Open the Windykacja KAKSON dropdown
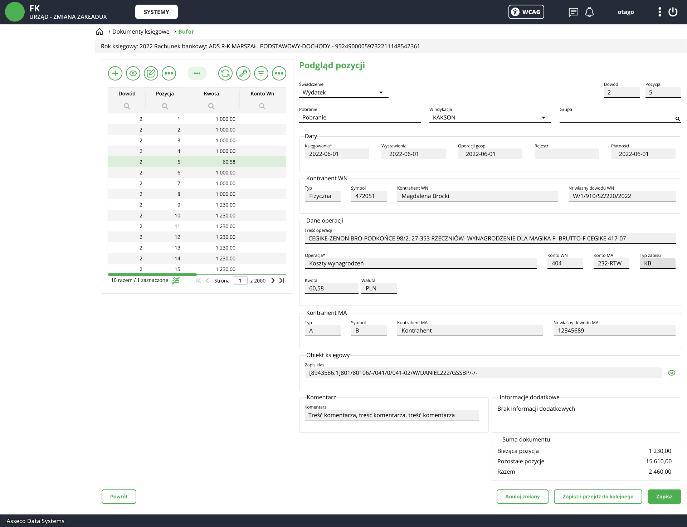This screenshot has width=687, height=527. 490,117
